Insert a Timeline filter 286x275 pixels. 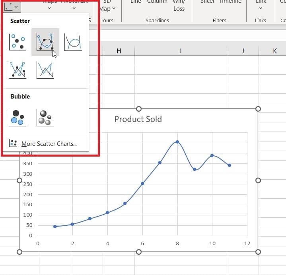click(230, 2)
